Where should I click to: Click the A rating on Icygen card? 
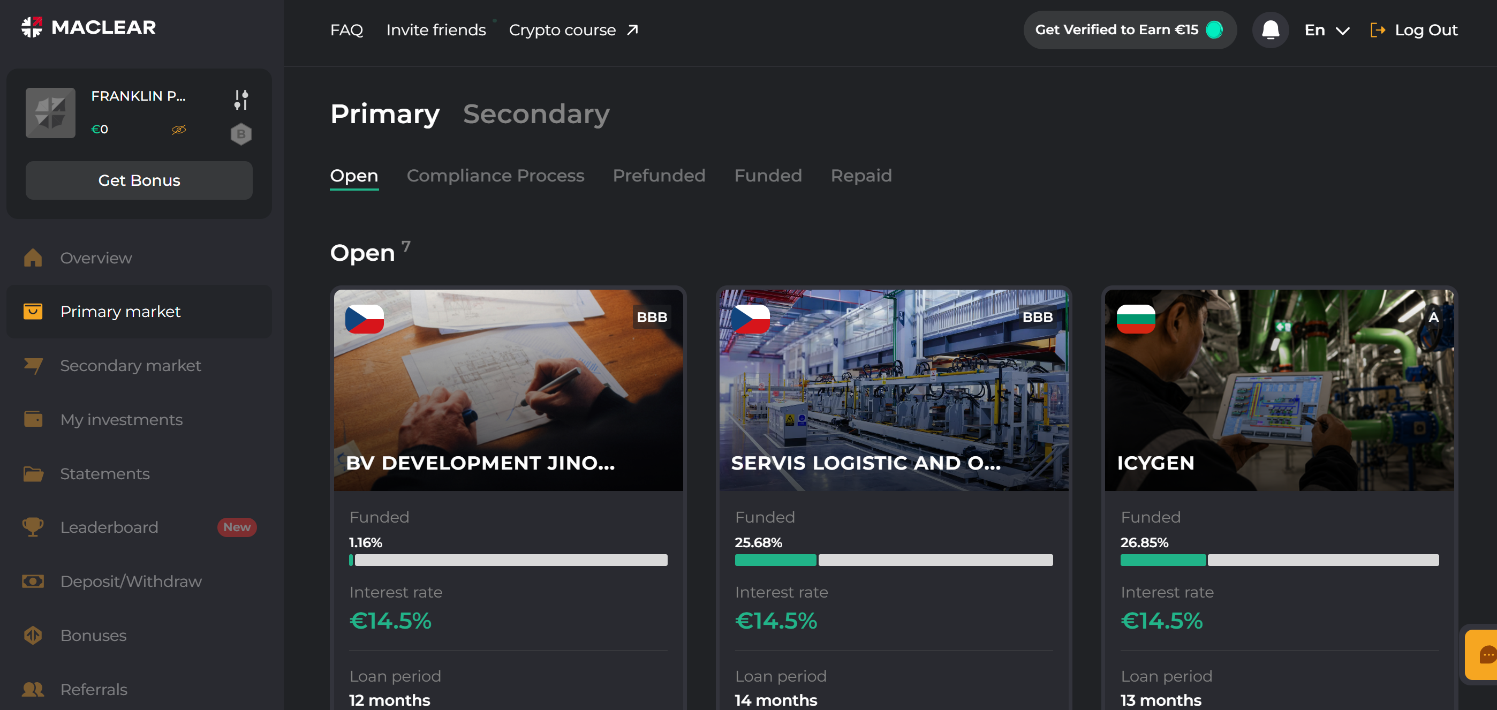pyautogui.click(x=1434, y=317)
